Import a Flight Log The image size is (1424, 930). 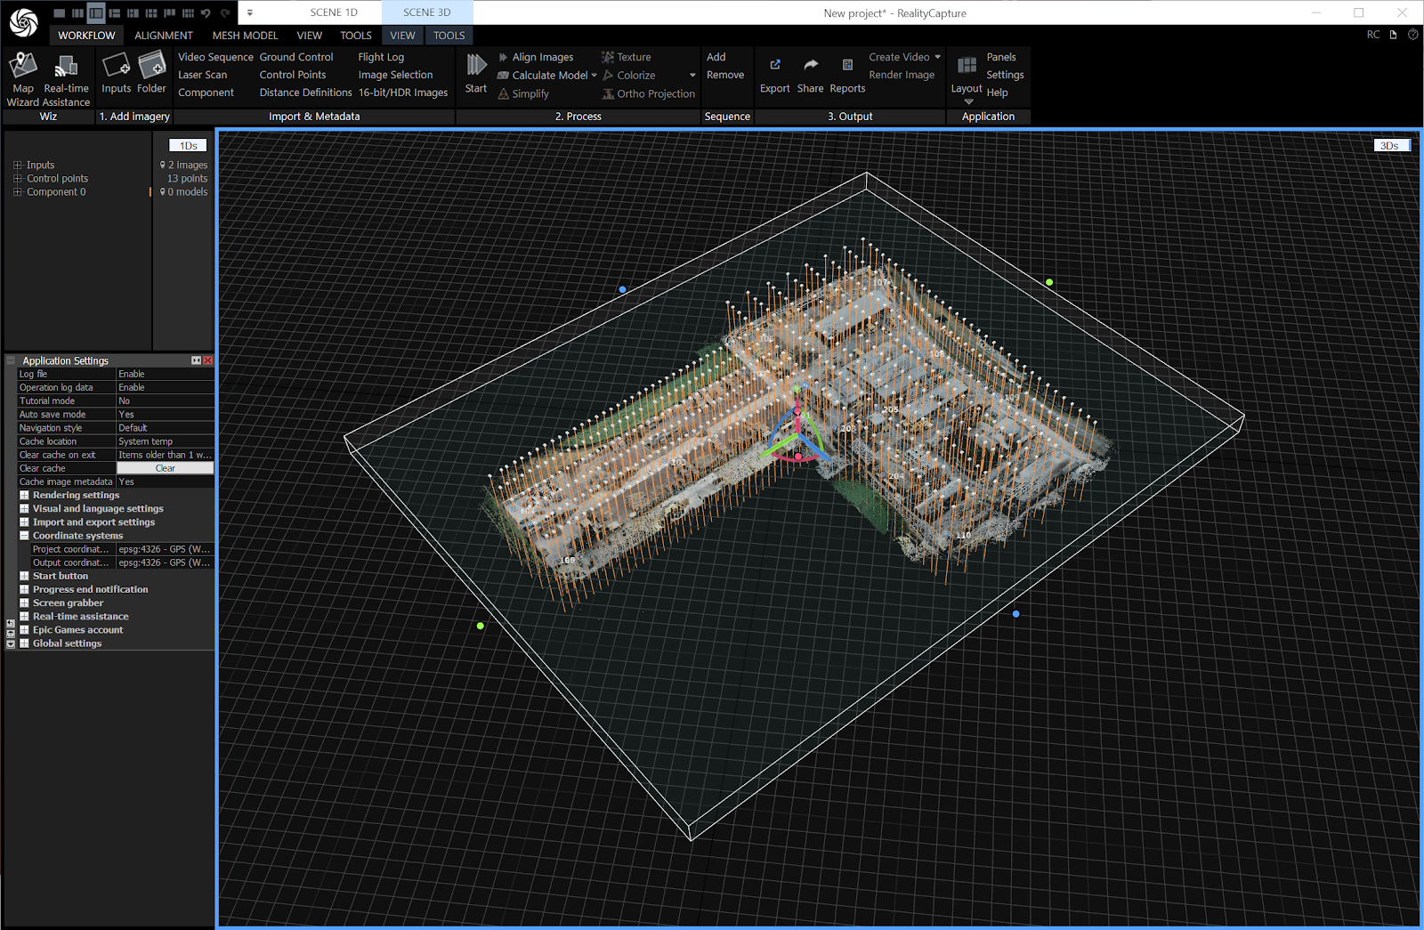[381, 57]
